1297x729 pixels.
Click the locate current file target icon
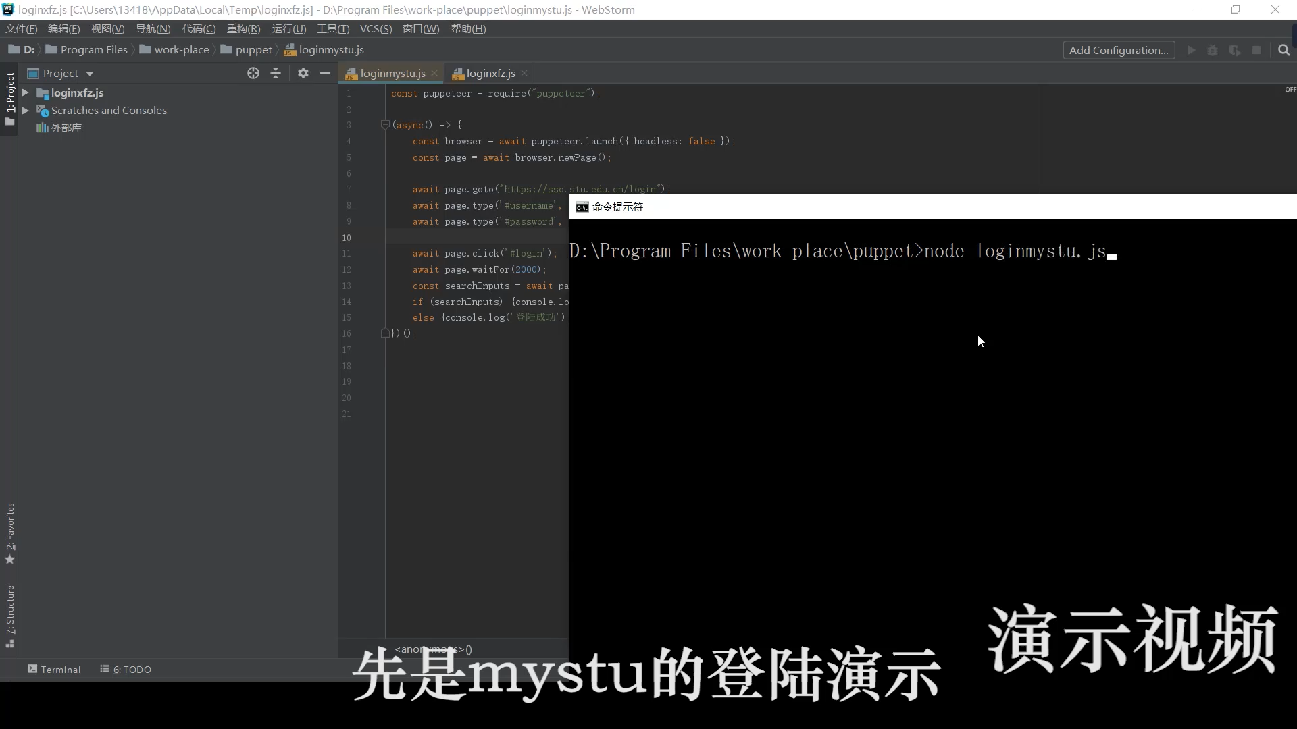click(253, 73)
